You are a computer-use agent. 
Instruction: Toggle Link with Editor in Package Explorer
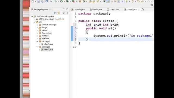[59, 13]
